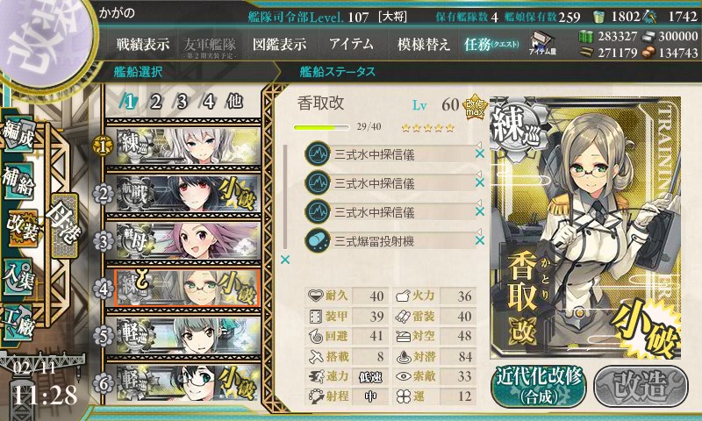Return to 母港 home port
Screen dimensions: 702x421
pyautogui.click(x=64, y=225)
